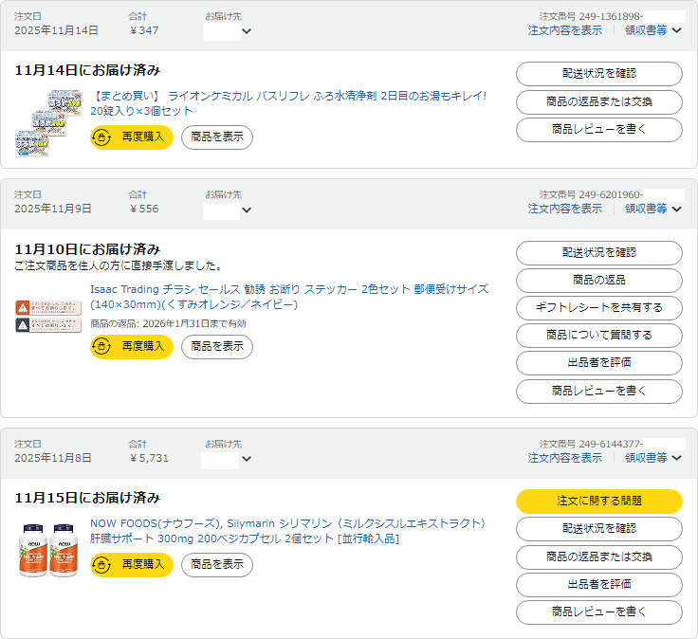Open 領収書等 dropdown for the ¥347 order

pyautogui.click(x=653, y=30)
